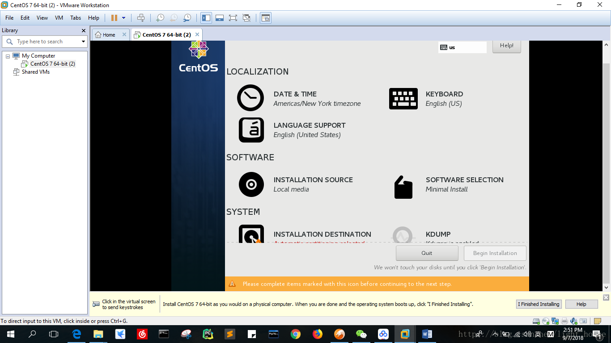
Task: Toggle the console view toolbar icon
Action: (266, 18)
